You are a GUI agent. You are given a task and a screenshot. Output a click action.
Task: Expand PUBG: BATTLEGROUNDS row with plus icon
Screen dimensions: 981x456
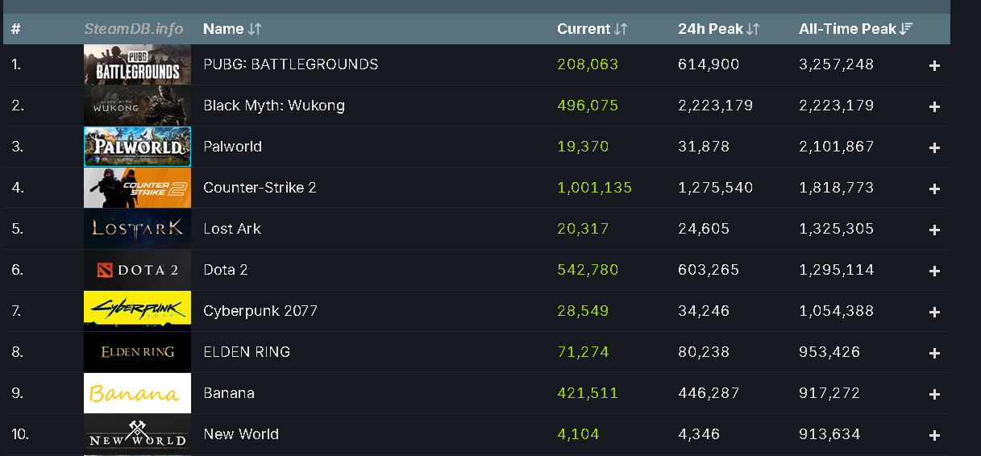[934, 65]
